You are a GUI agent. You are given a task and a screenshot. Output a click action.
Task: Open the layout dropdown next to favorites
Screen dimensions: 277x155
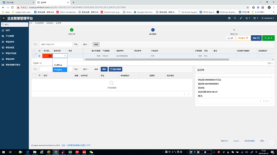[x=256, y=18]
